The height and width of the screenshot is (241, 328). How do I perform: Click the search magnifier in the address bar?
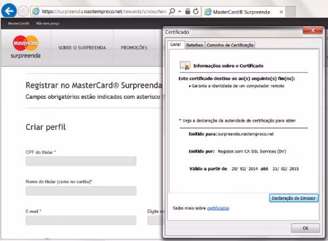(172, 11)
